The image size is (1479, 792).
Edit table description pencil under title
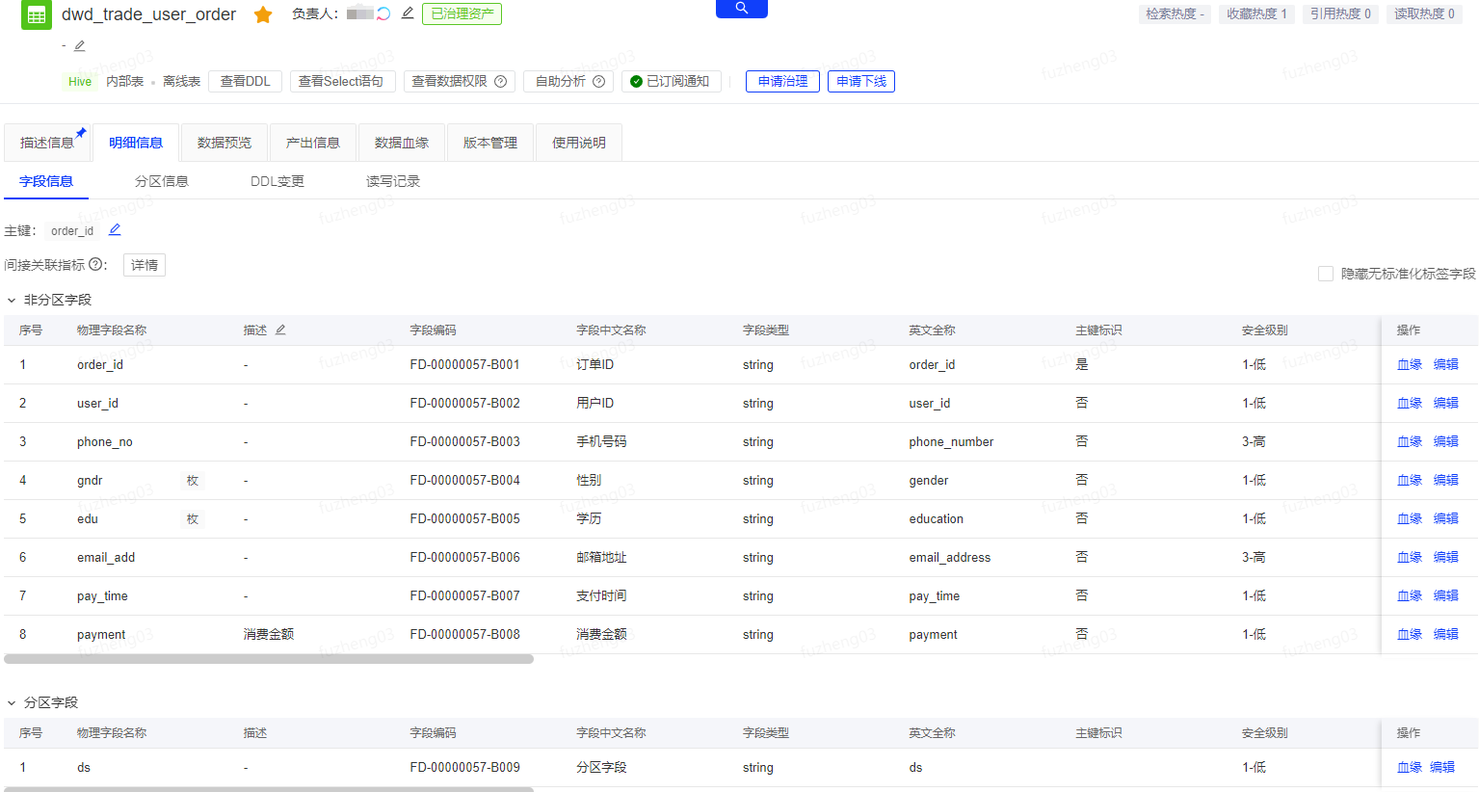80,45
